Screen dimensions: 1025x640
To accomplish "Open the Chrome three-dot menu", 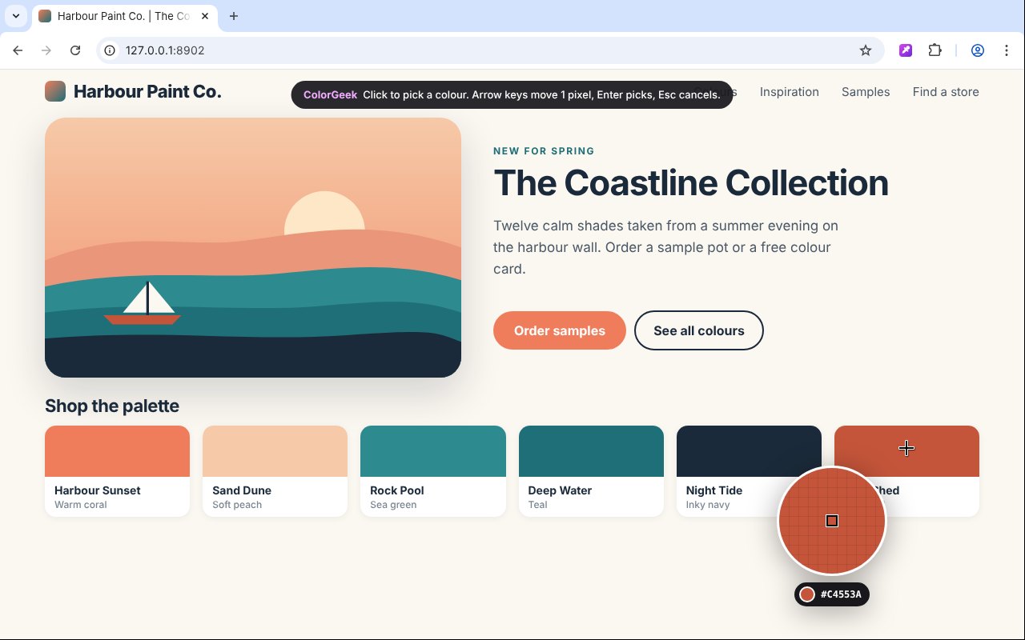I will 1007,50.
